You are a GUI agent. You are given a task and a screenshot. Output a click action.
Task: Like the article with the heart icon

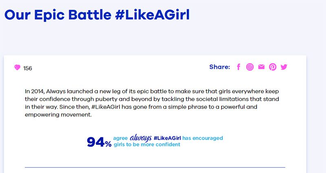[17, 67]
